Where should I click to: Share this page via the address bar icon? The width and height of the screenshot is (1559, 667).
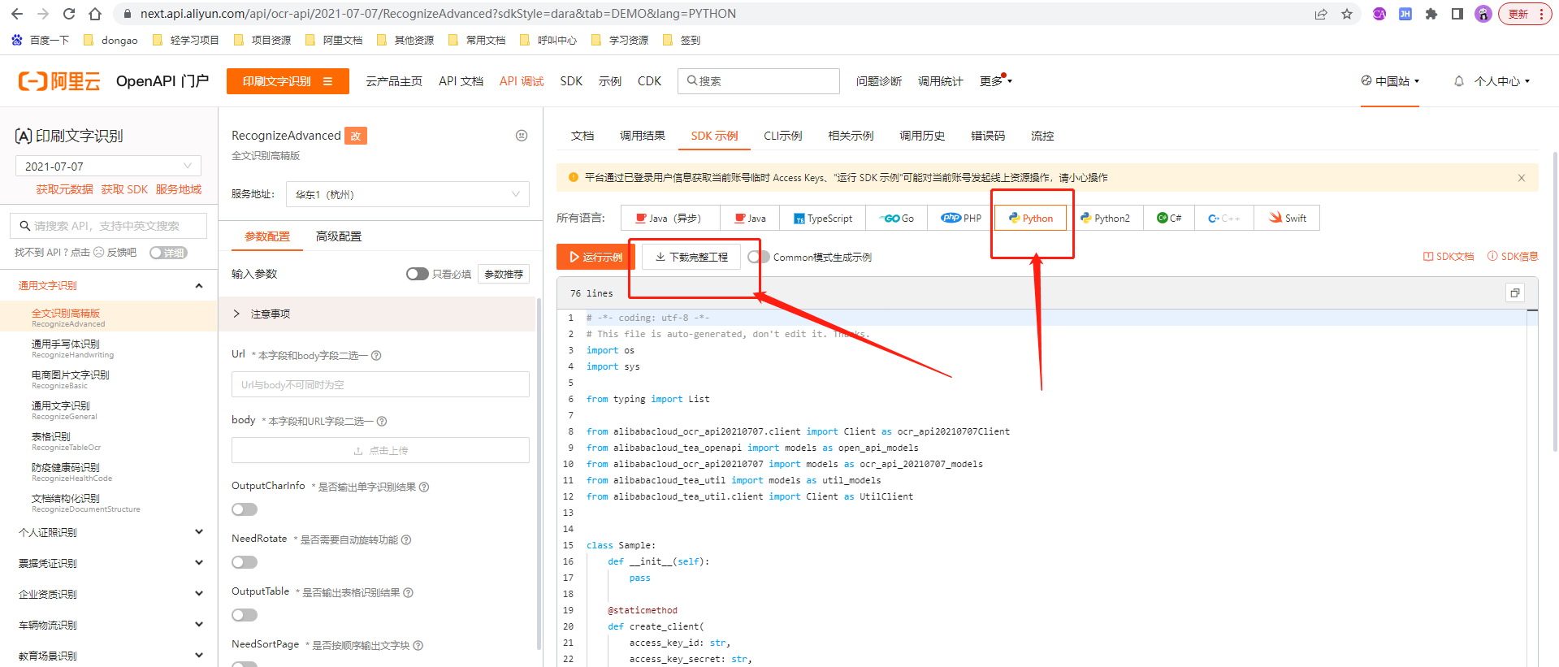pos(1321,14)
